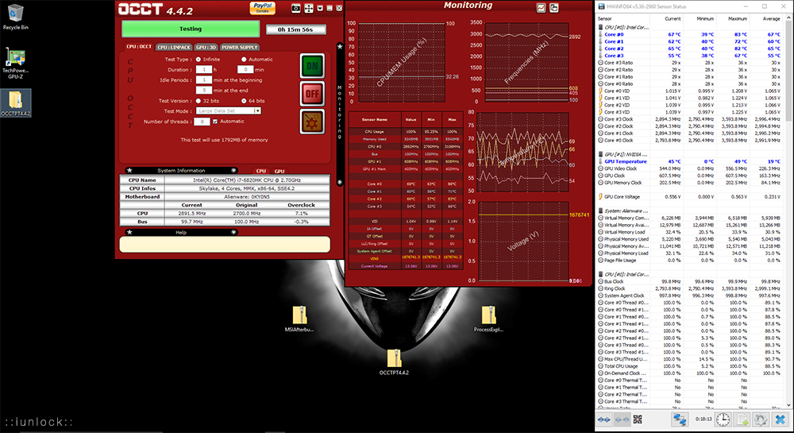Click the HWiNFO log file button with the green plus
Image resolution: width=794 pixels, height=433 pixels.
click(742, 419)
